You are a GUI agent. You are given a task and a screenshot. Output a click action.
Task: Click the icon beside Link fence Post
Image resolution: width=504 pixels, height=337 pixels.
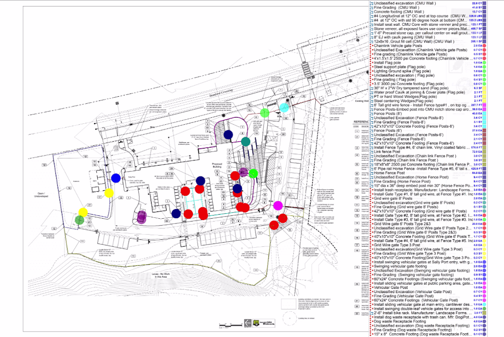coord(372,152)
